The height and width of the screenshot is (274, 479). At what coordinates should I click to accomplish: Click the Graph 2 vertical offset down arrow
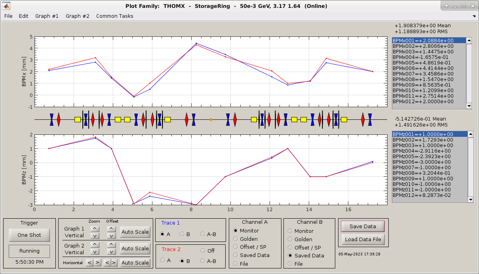pyautogui.click(x=112, y=253)
